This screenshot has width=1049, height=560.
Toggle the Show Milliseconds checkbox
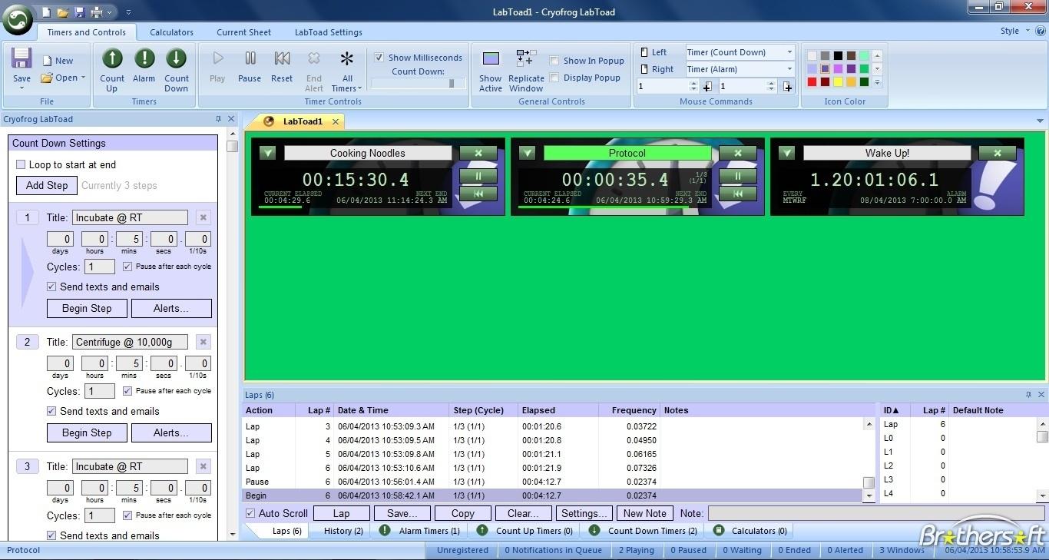tap(379, 58)
